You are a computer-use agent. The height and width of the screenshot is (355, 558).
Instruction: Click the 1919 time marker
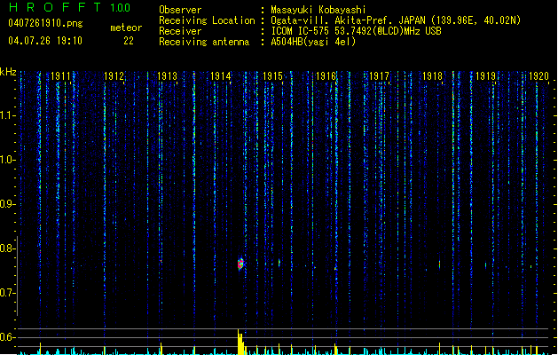click(485, 76)
